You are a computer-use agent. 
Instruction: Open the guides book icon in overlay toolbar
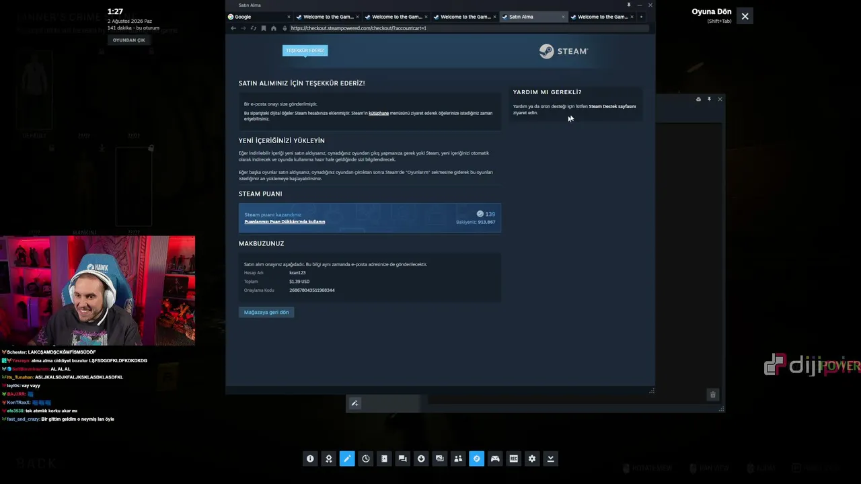coord(384,458)
